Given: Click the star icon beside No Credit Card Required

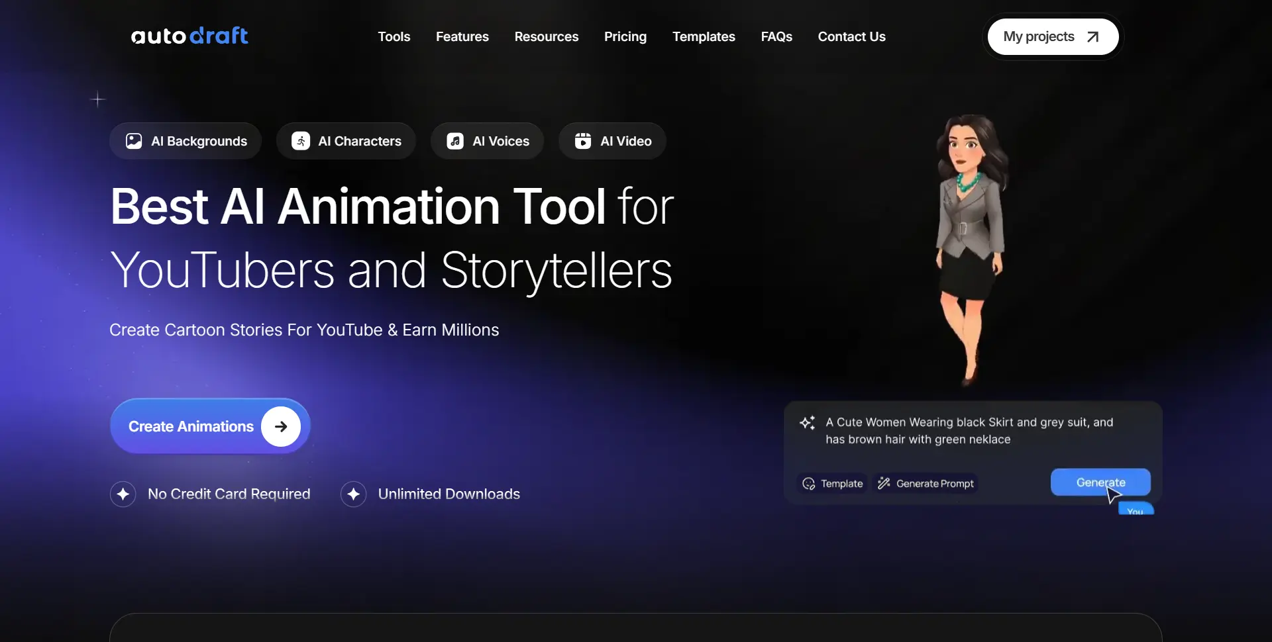Looking at the screenshot, I should (123, 494).
